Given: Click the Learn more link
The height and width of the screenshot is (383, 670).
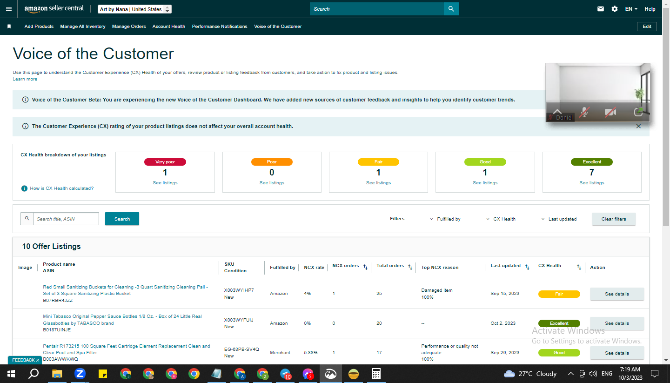Looking at the screenshot, I should click(25, 79).
